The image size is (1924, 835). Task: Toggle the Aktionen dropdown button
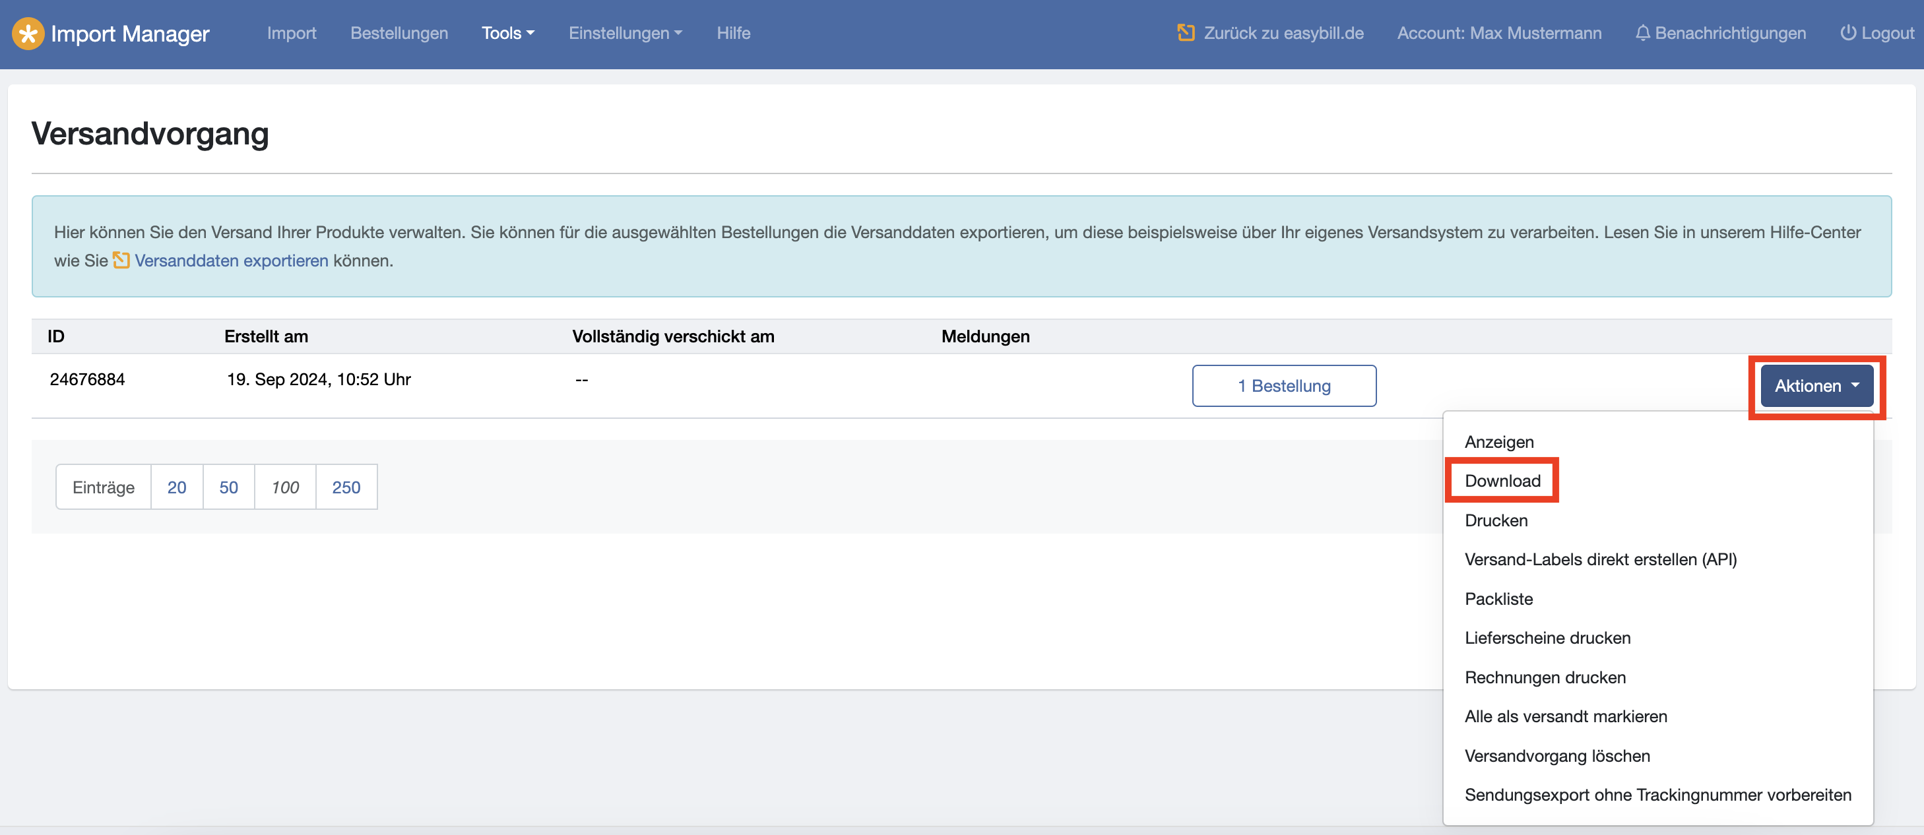click(1816, 385)
